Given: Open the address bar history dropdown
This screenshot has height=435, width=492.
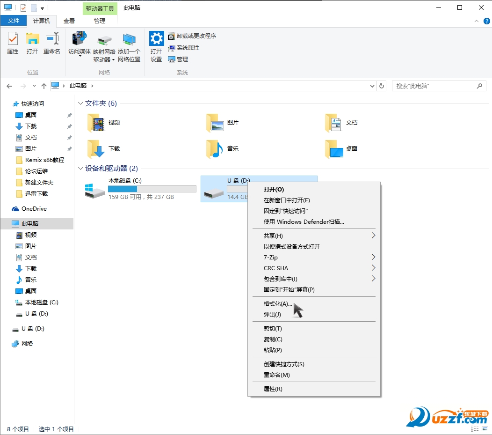Looking at the screenshot, I should [x=372, y=86].
